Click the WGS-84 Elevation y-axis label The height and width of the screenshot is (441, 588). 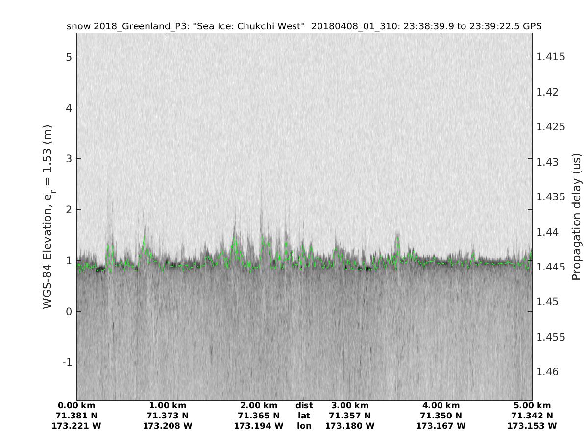click(48, 217)
